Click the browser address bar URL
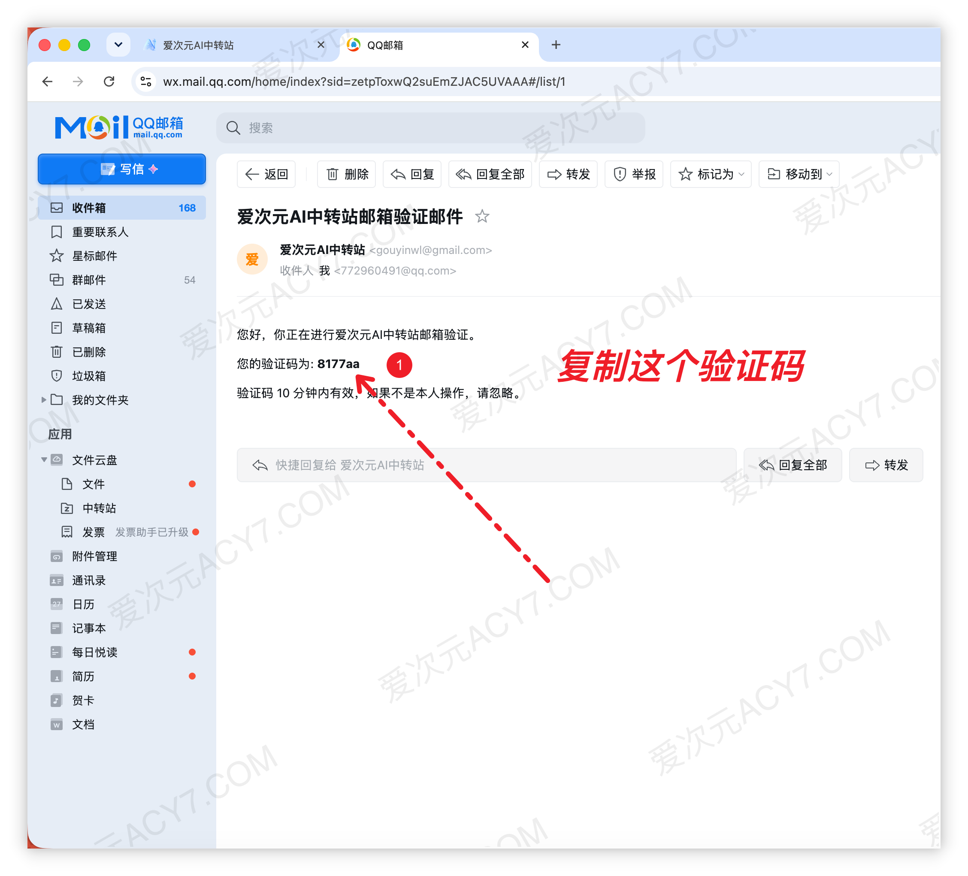The width and height of the screenshot is (968, 876). [364, 82]
